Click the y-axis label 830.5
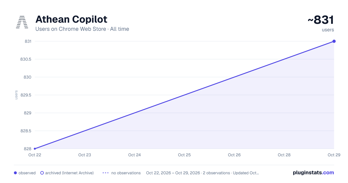This screenshot has width=348, height=183. tap(26, 59)
